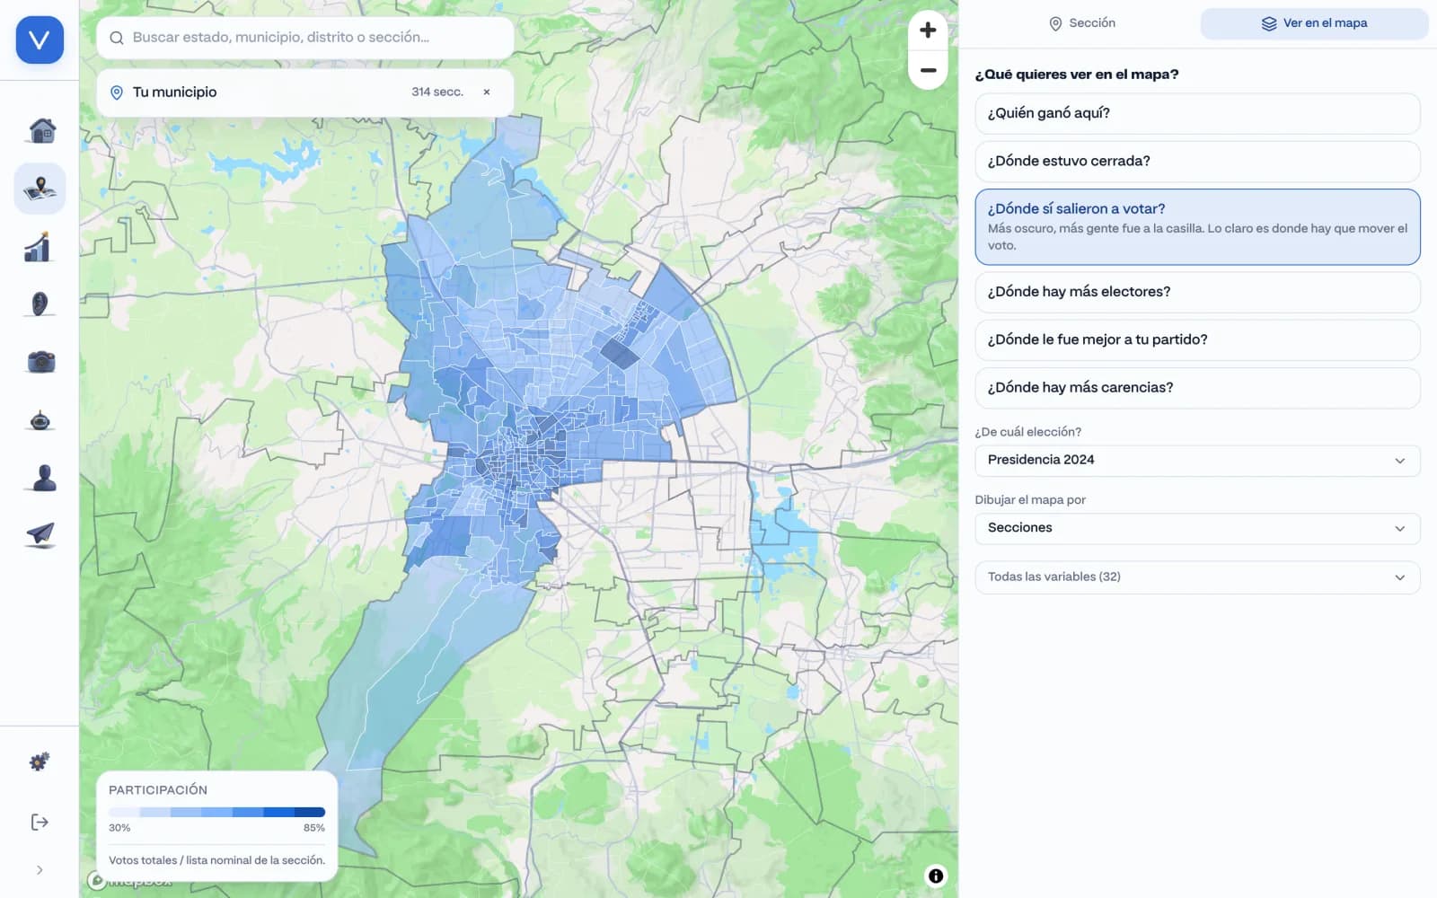
Task: Click the search field for estado, municipio
Action: coord(305,38)
